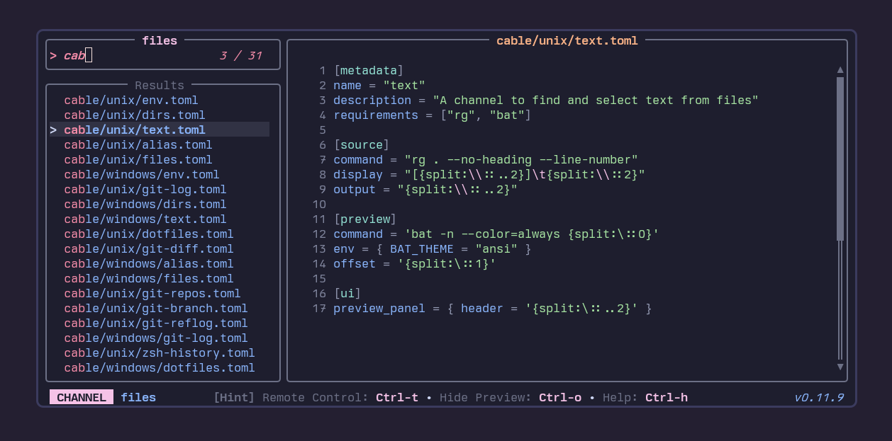Click the preview title cable/unix/text.toml

[567, 40]
